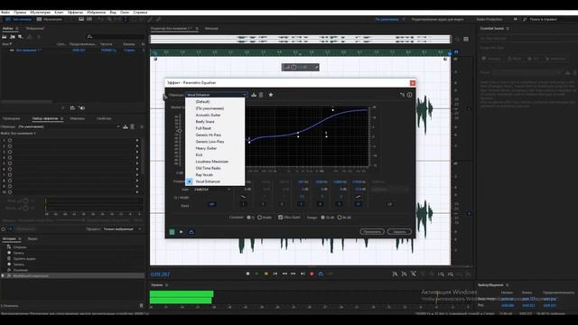Zoom out amplitude icon
578x325 pixels.
click(x=405, y=274)
